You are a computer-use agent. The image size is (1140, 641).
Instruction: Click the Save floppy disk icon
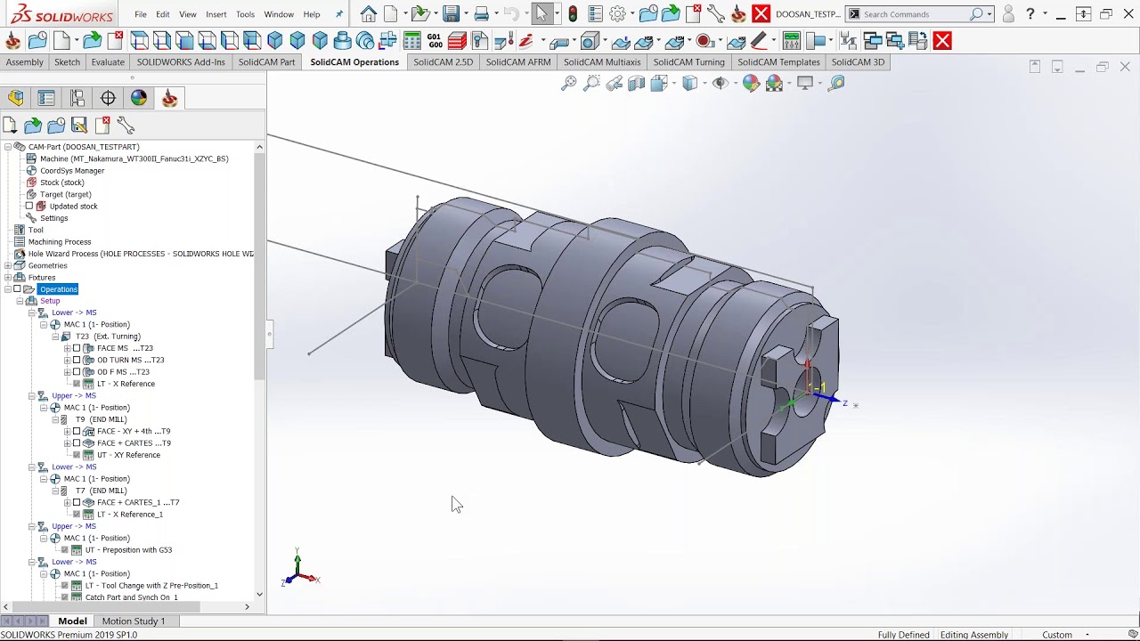451,14
